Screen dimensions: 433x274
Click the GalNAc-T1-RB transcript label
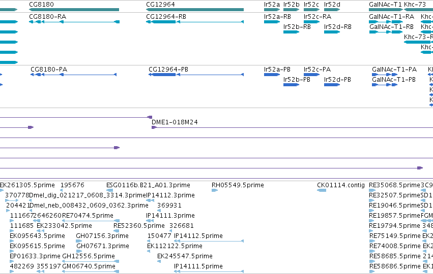click(391, 27)
